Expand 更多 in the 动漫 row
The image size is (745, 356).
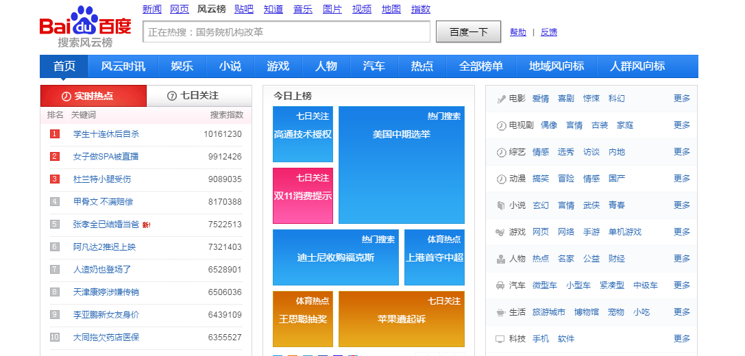point(681,179)
